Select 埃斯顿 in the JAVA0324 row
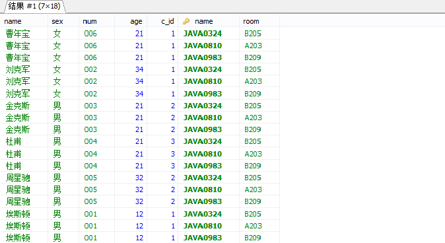Viewport: 445px width, 243px height. click(x=18, y=214)
